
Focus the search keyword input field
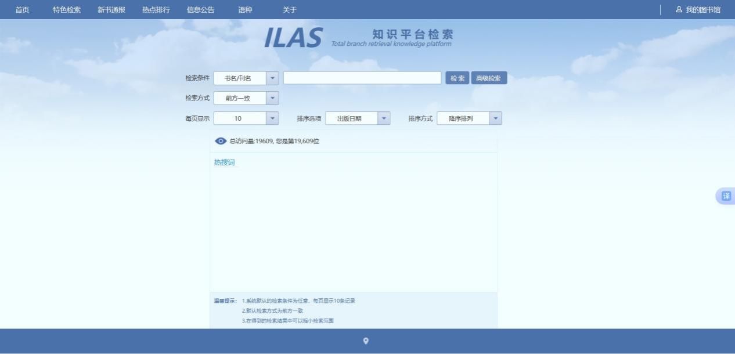point(362,78)
